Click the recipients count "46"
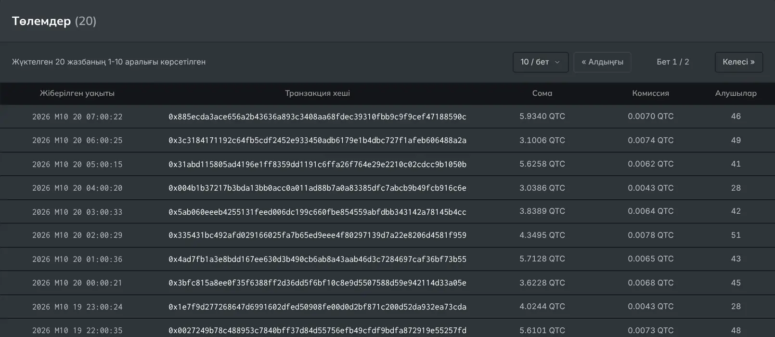 point(736,117)
